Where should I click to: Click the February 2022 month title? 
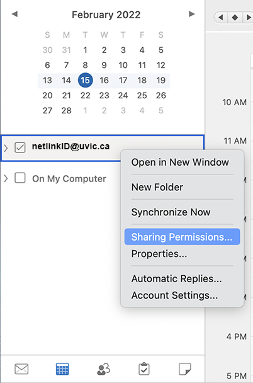point(106,15)
